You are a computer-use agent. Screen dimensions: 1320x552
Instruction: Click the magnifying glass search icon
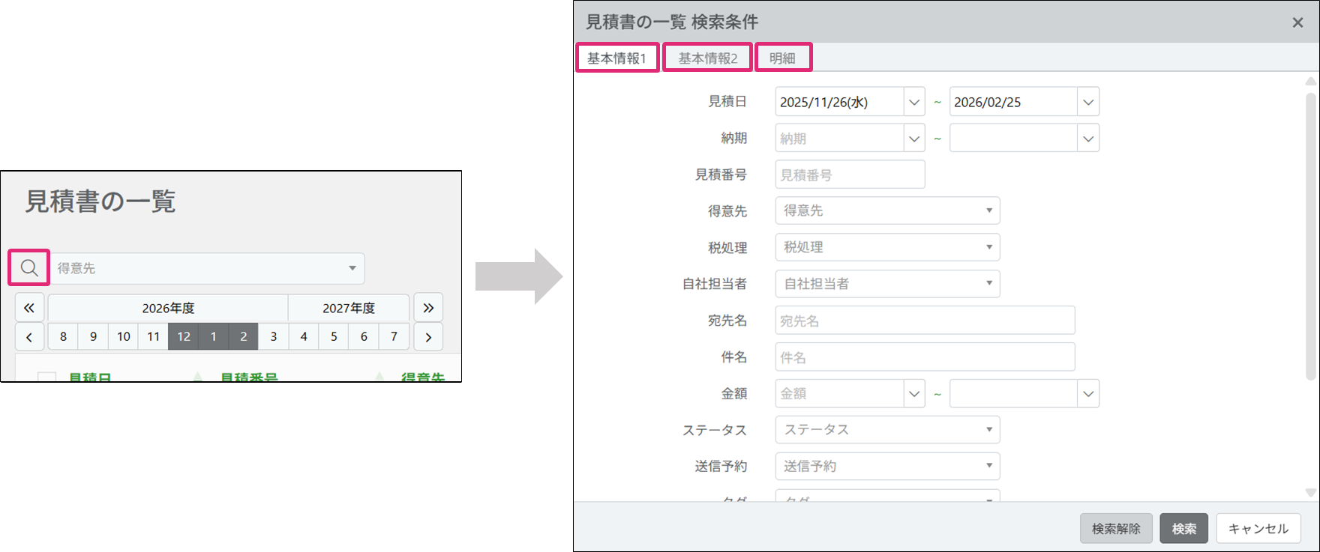pos(29,268)
